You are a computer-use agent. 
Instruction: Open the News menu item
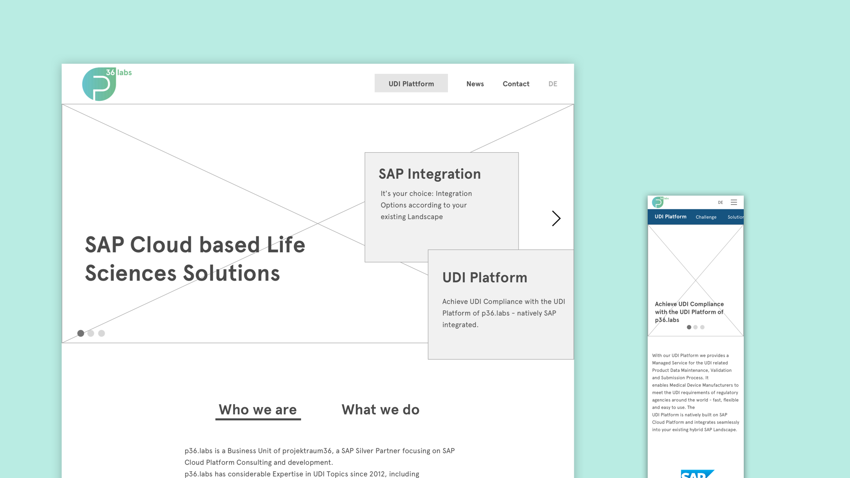[475, 84]
